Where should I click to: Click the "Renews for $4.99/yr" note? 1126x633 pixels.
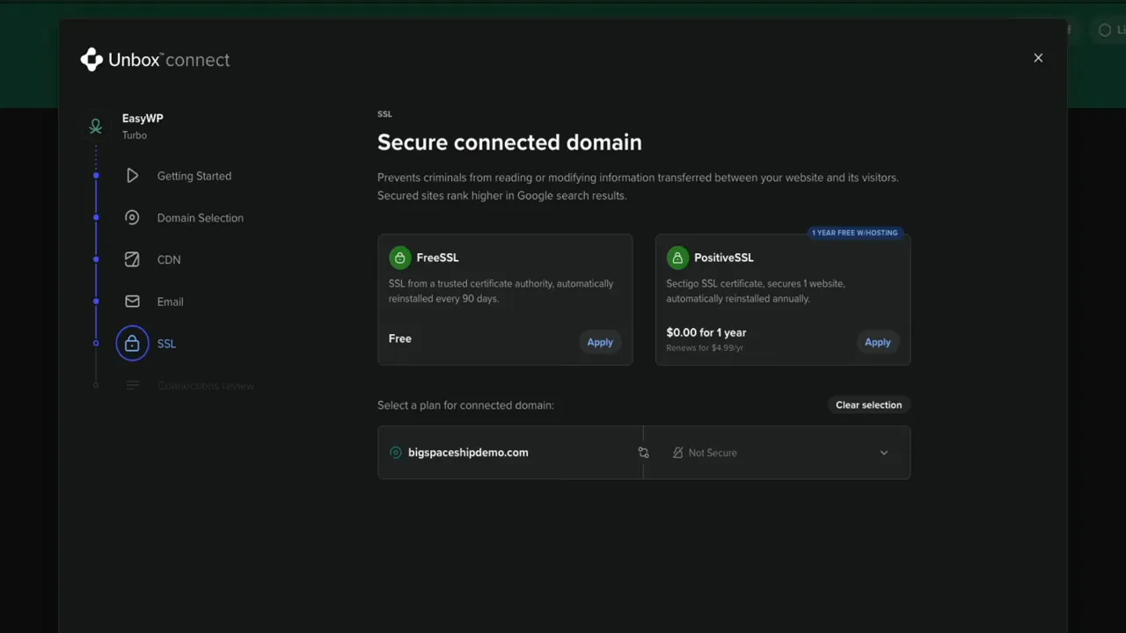(705, 348)
